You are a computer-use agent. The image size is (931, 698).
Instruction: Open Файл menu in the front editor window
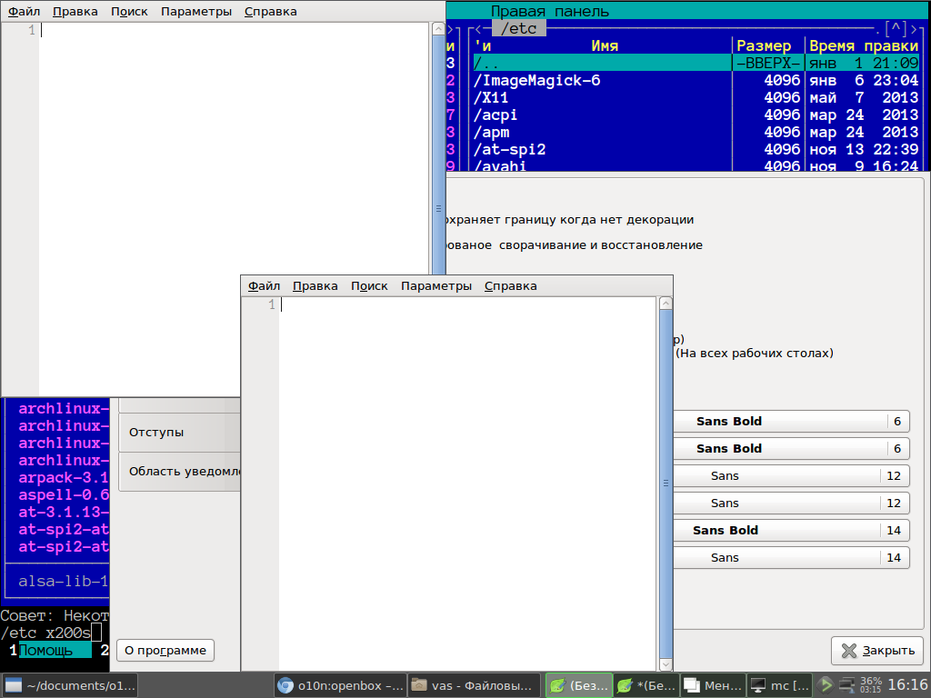coord(264,285)
